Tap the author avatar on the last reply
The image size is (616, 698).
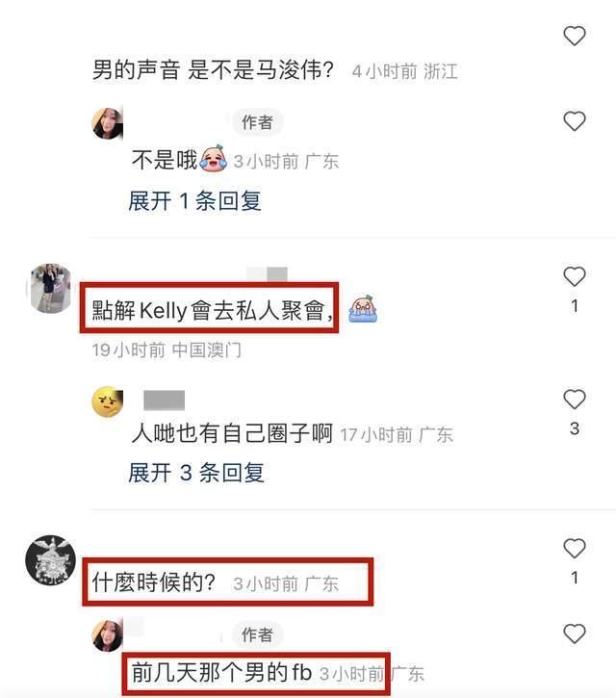pyautogui.click(x=107, y=635)
